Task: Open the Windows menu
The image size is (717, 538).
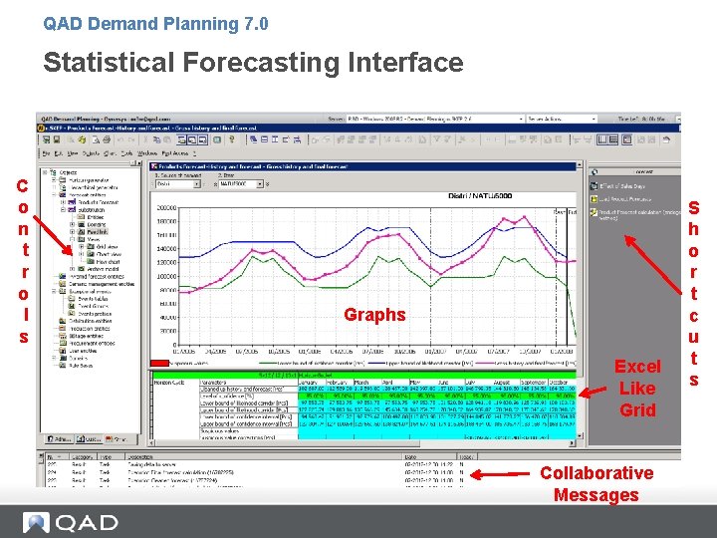Action: pyautogui.click(x=146, y=153)
